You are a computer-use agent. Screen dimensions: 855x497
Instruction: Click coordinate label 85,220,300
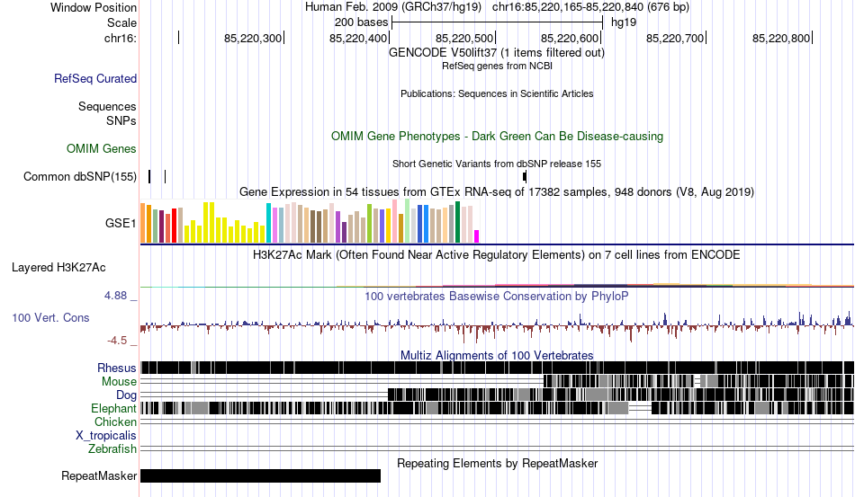253,38
